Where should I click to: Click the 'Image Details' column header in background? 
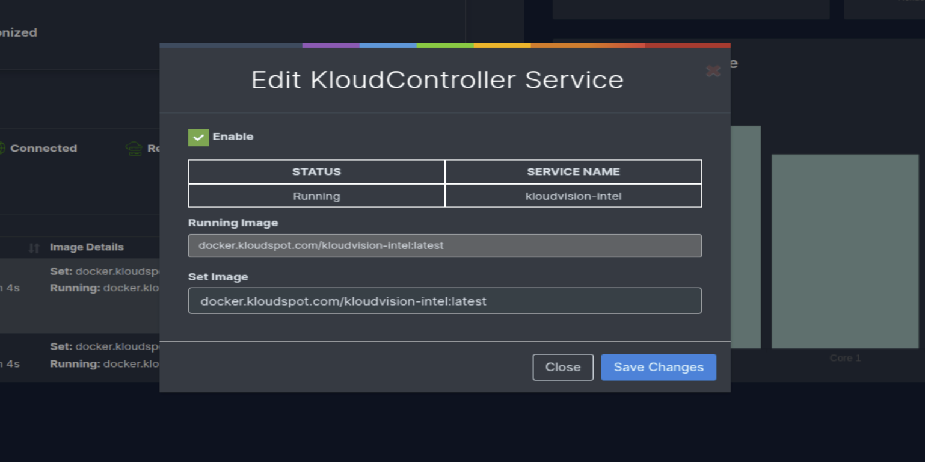[87, 247]
